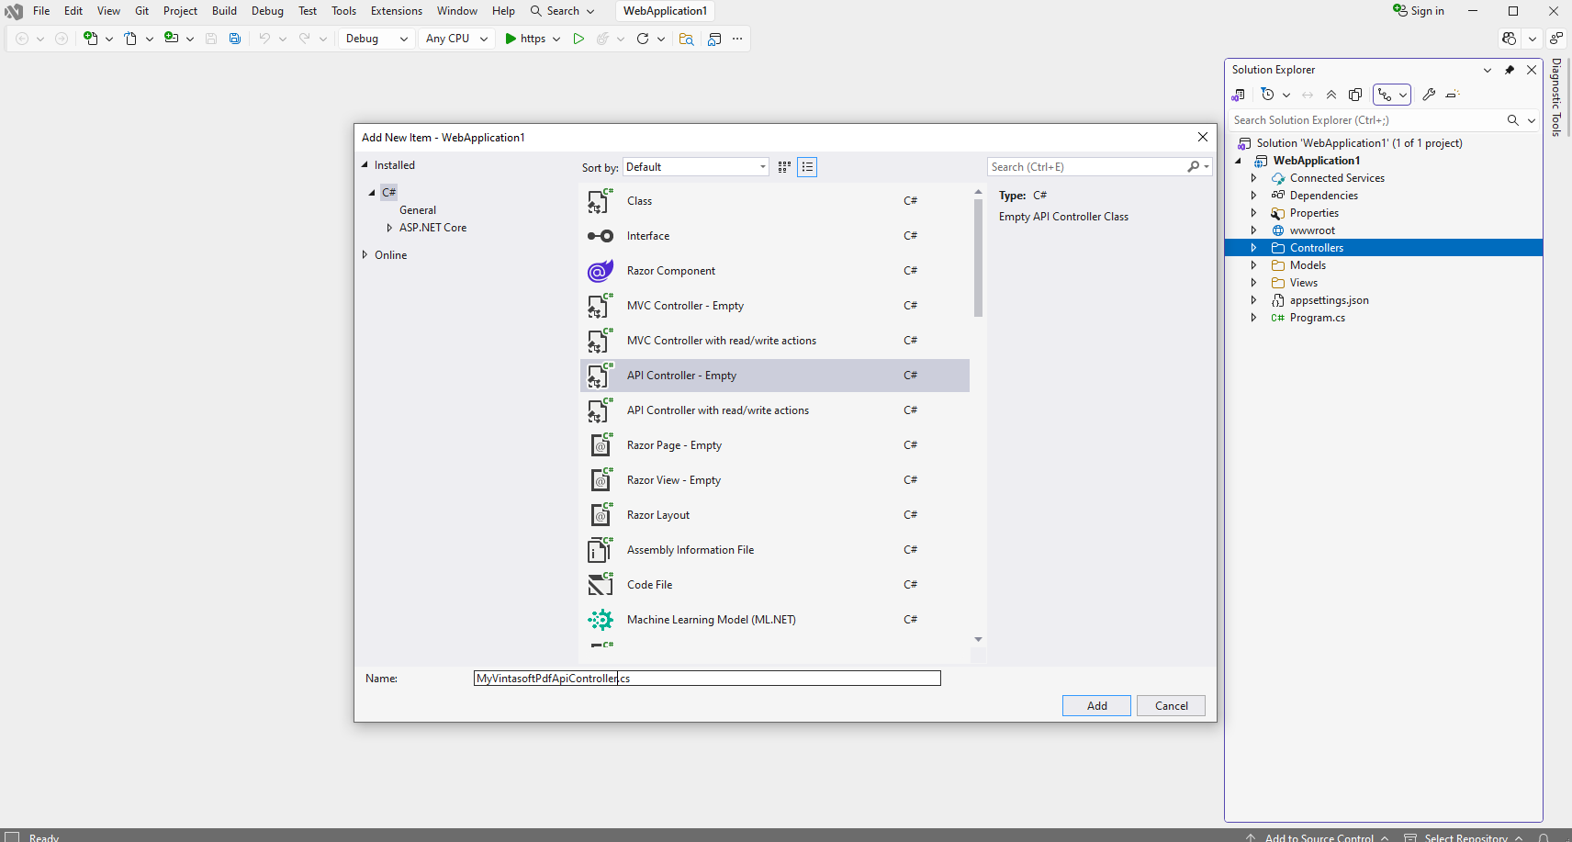The image size is (1572, 842).
Task: Click the Razor Component template icon
Action: point(600,271)
